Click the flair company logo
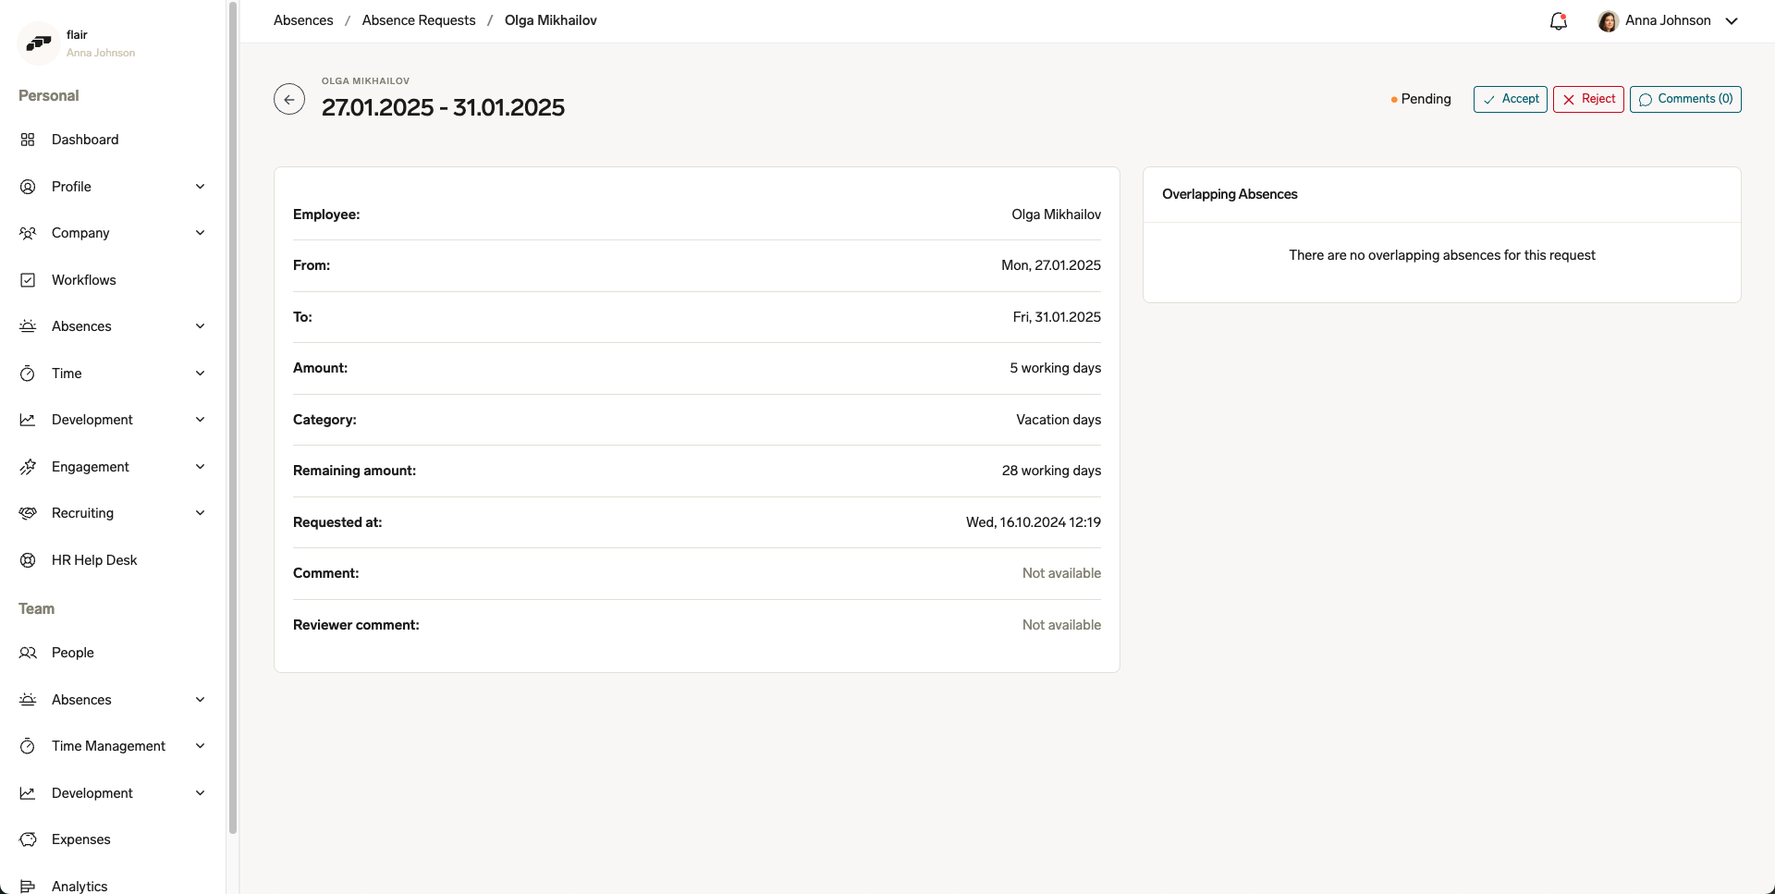This screenshot has height=894, width=1775. click(38, 43)
